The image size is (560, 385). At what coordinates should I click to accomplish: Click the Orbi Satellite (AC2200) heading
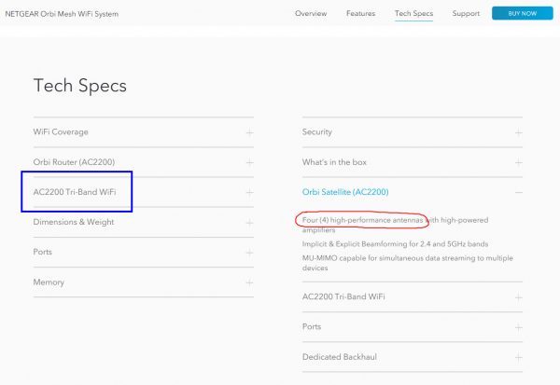(345, 192)
